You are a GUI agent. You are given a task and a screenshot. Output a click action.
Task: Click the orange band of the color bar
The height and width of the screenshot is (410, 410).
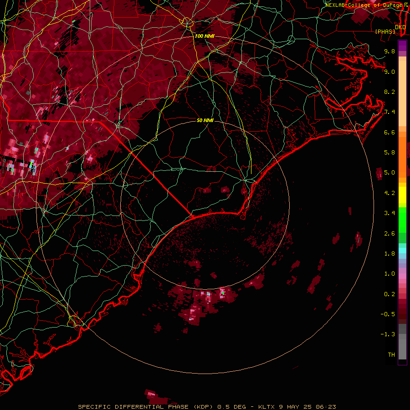point(402,154)
